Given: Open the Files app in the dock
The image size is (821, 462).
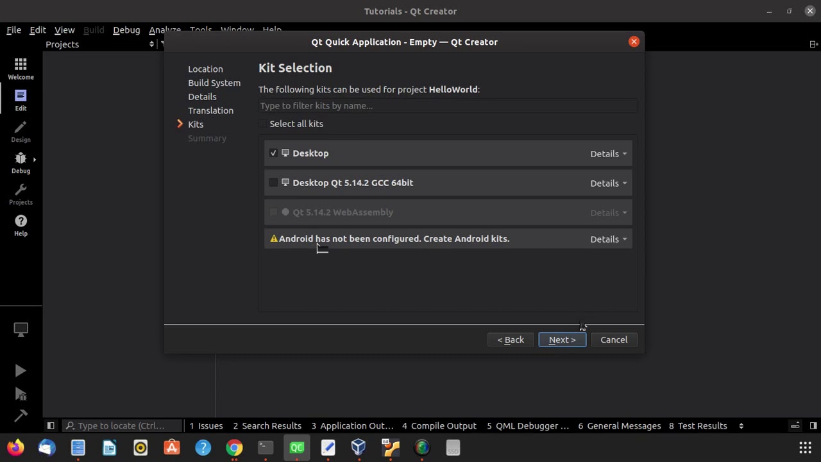Looking at the screenshot, I should pos(78,447).
